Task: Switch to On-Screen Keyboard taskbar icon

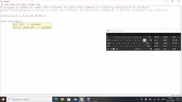Action: tap(88, 99)
